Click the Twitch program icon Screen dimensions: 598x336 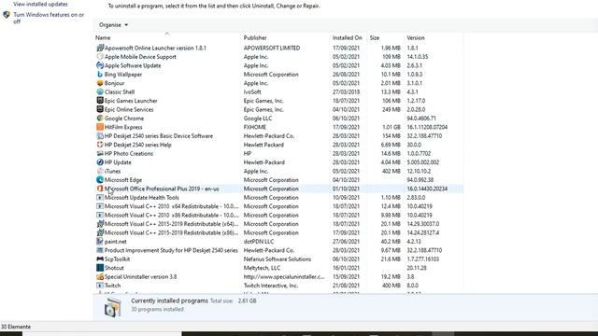pos(100,286)
